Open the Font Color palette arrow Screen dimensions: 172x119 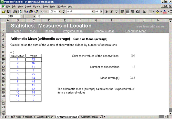[x=168, y=12]
